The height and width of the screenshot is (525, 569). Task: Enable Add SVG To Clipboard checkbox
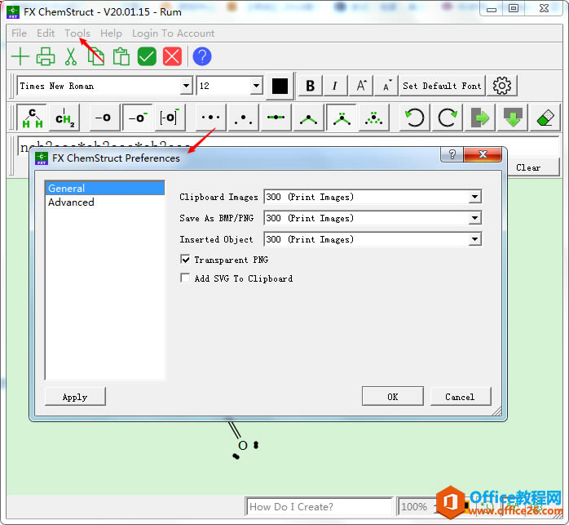185,278
